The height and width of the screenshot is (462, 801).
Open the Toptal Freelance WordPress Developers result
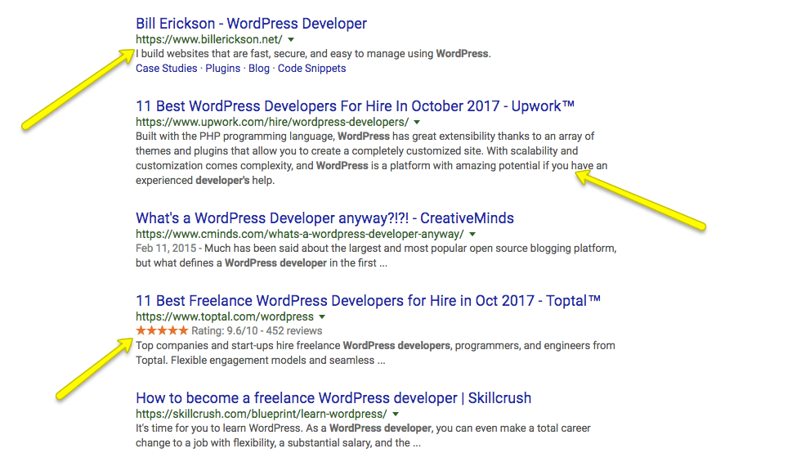click(x=368, y=301)
